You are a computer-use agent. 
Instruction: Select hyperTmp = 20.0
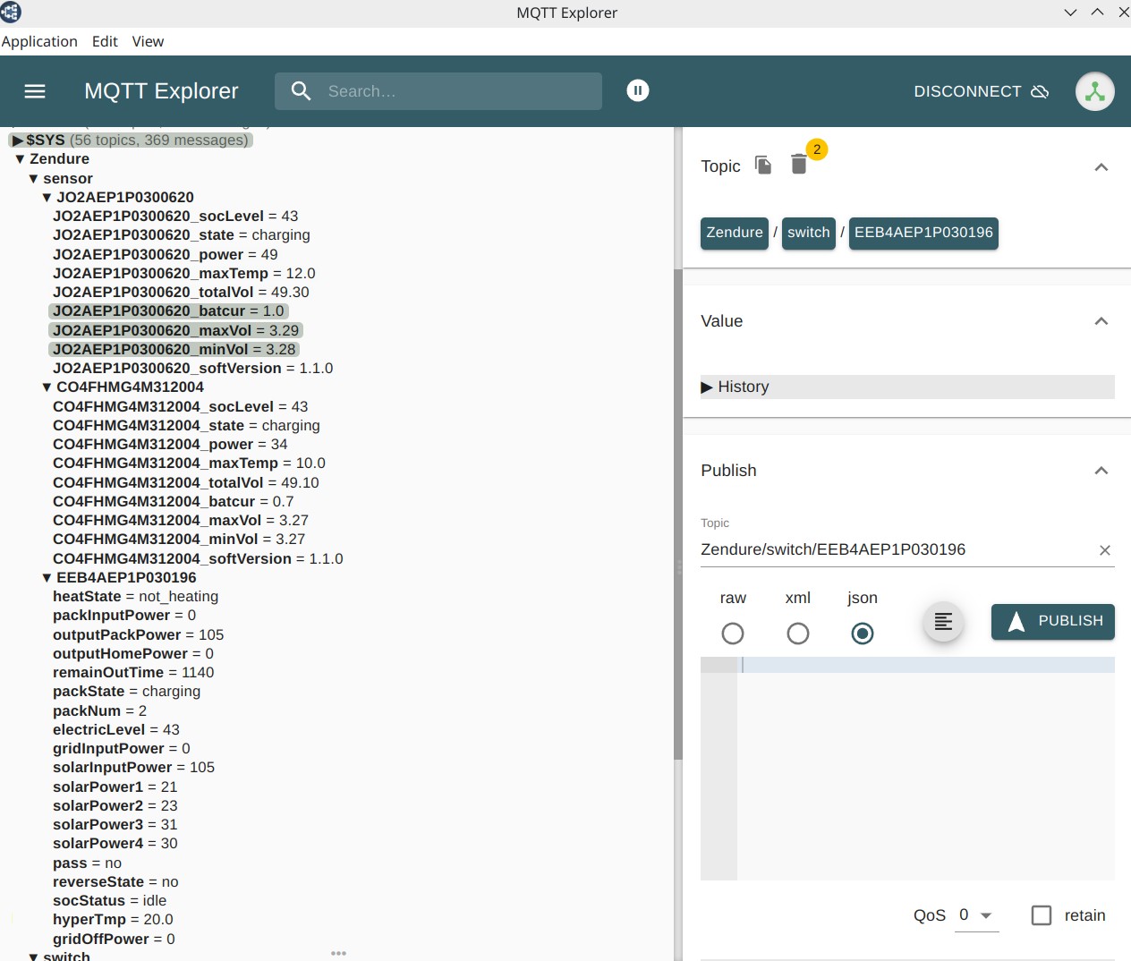tap(113, 920)
